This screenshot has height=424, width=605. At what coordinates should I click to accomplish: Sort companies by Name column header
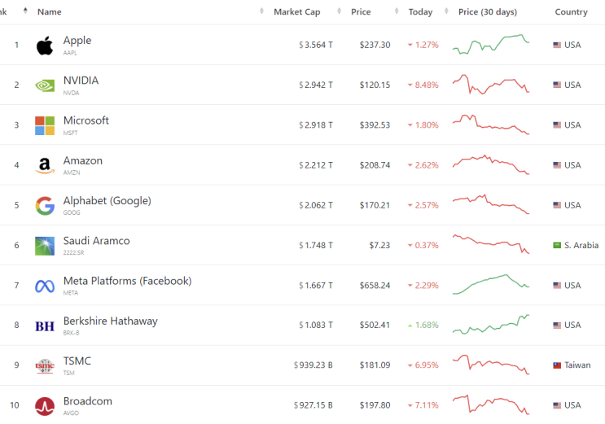point(50,12)
